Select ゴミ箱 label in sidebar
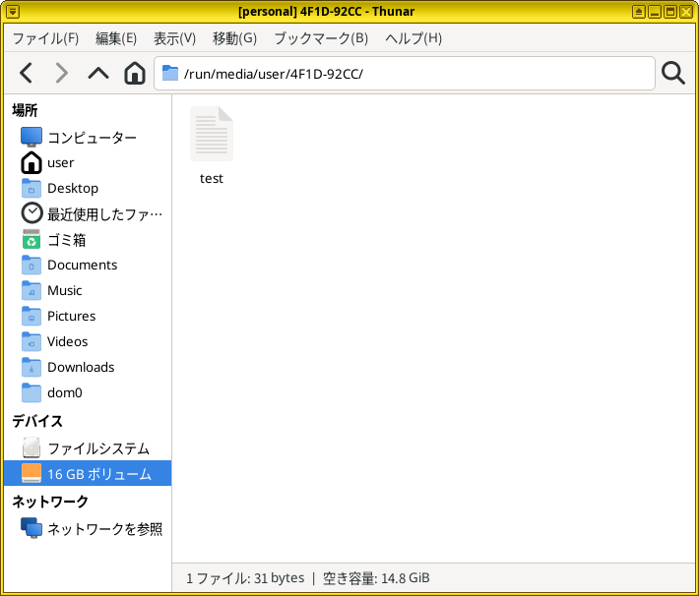Image resolution: width=699 pixels, height=596 pixels. point(66,240)
